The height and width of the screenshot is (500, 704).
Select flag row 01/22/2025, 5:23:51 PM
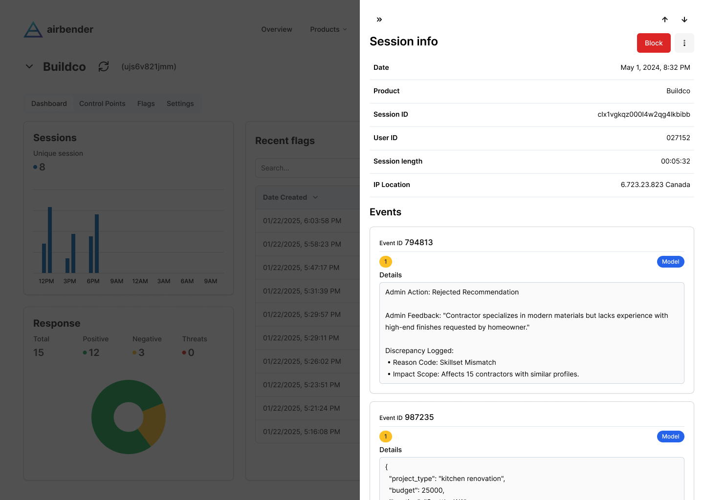click(x=308, y=385)
